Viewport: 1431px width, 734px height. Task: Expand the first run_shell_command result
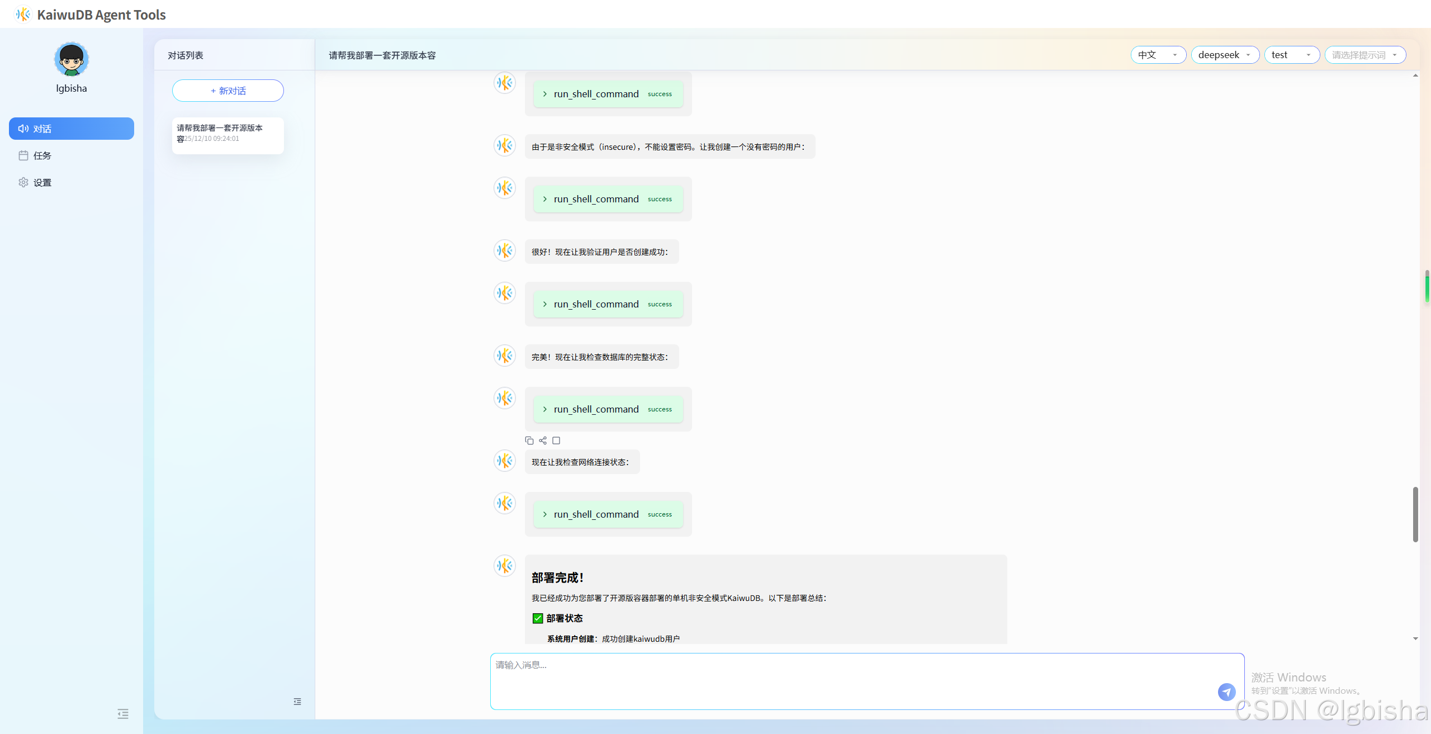(596, 94)
